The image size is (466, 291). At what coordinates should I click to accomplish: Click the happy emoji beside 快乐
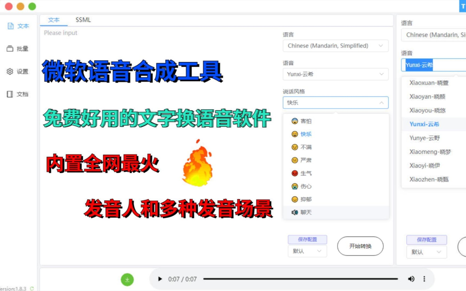click(x=295, y=134)
